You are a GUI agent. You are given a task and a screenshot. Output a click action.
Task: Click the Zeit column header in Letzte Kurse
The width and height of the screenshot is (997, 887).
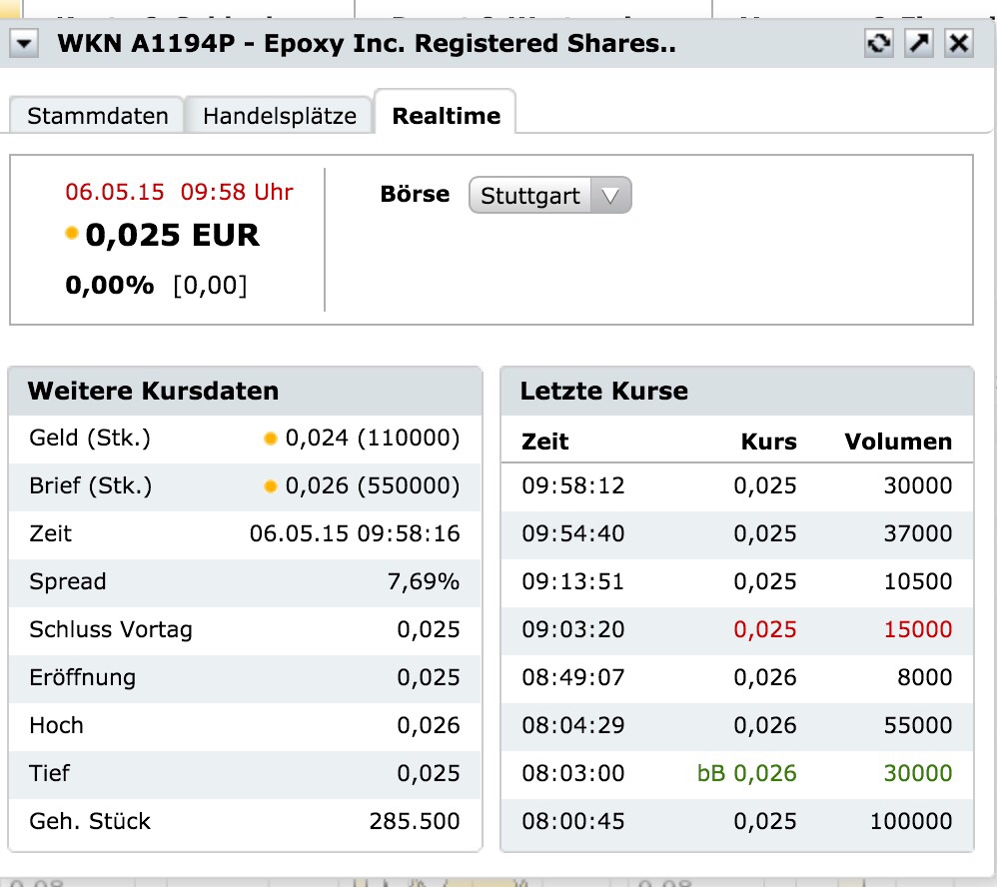coord(545,442)
